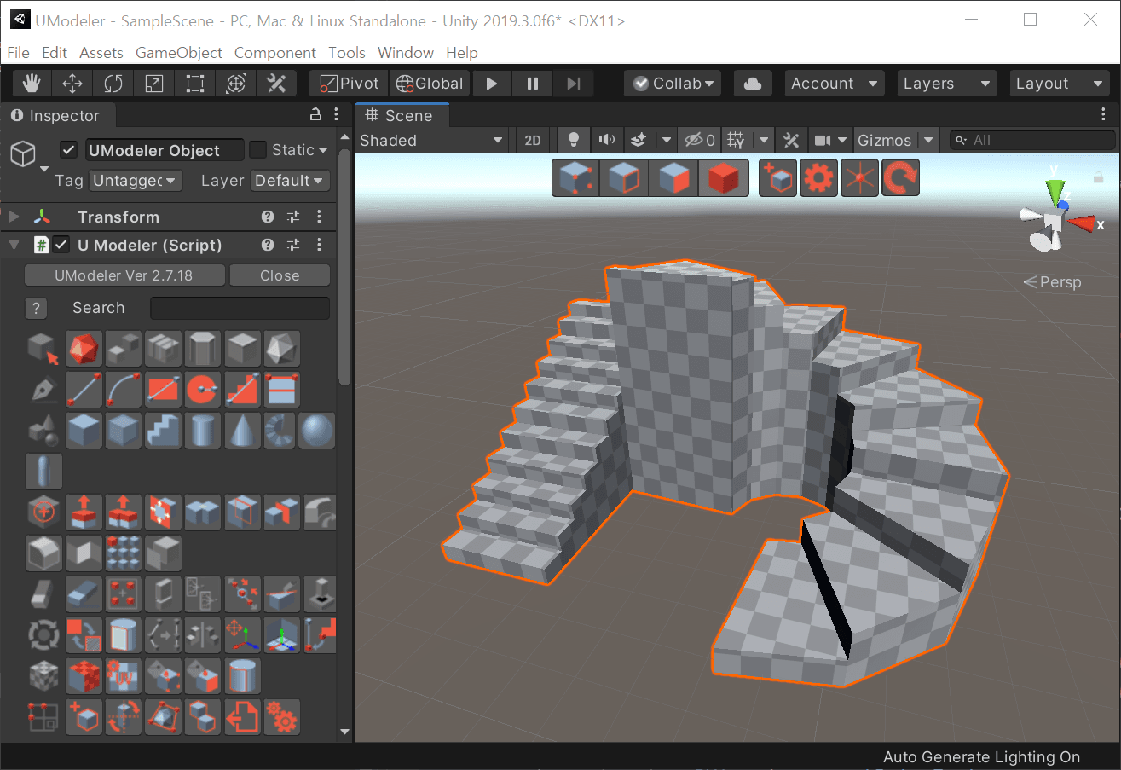Activate the Push Pull tool
The width and height of the screenshot is (1121, 770).
(84, 512)
